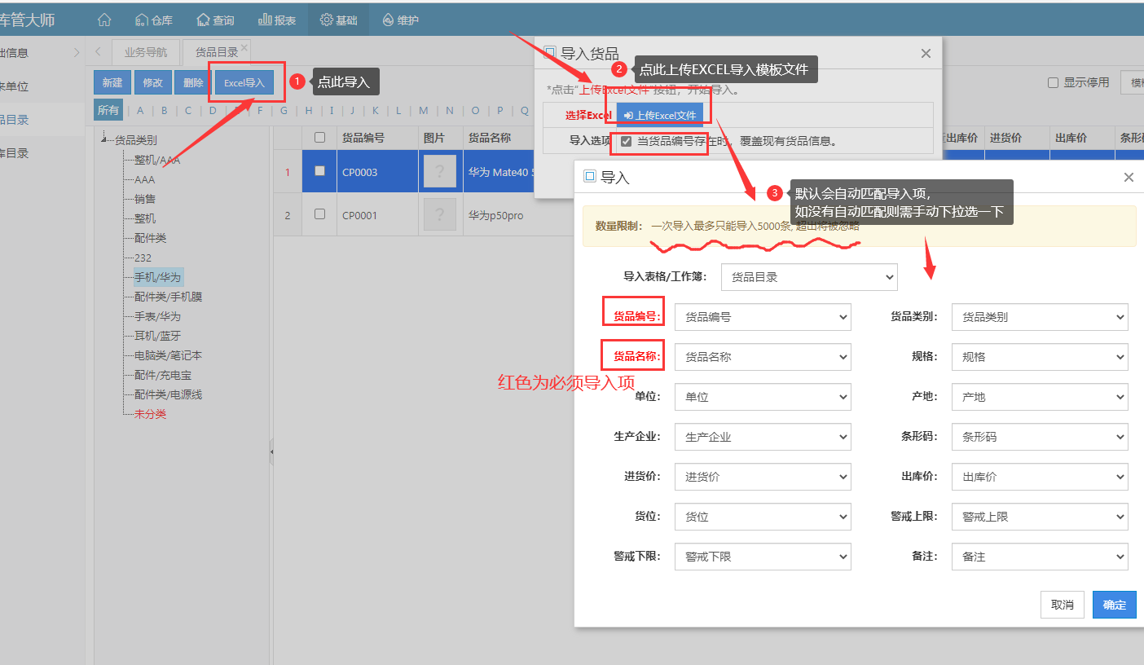Close the 货品目录 tab with its X icon
The height and width of the screenshot is (665, 1144).
tap(244, 47)
